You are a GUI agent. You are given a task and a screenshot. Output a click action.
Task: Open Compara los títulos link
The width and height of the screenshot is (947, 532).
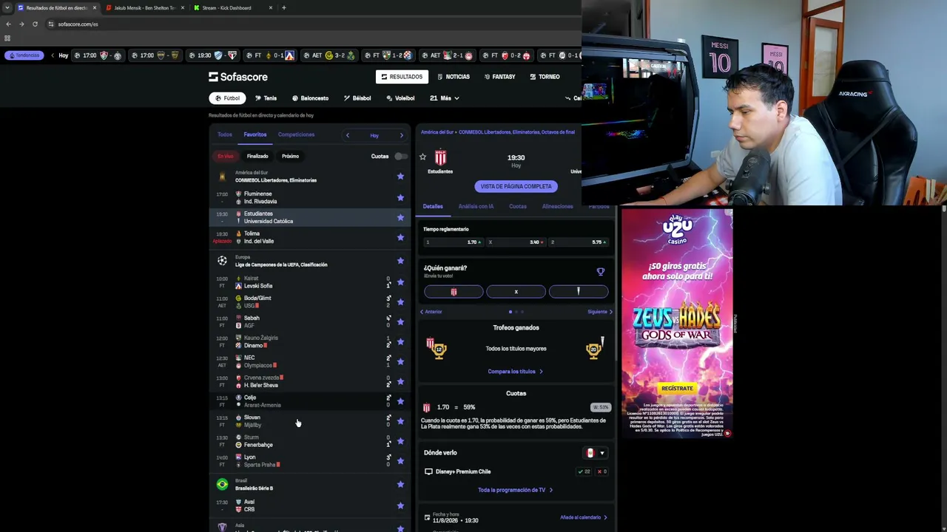pyautogui.click(x=515, y=372)
